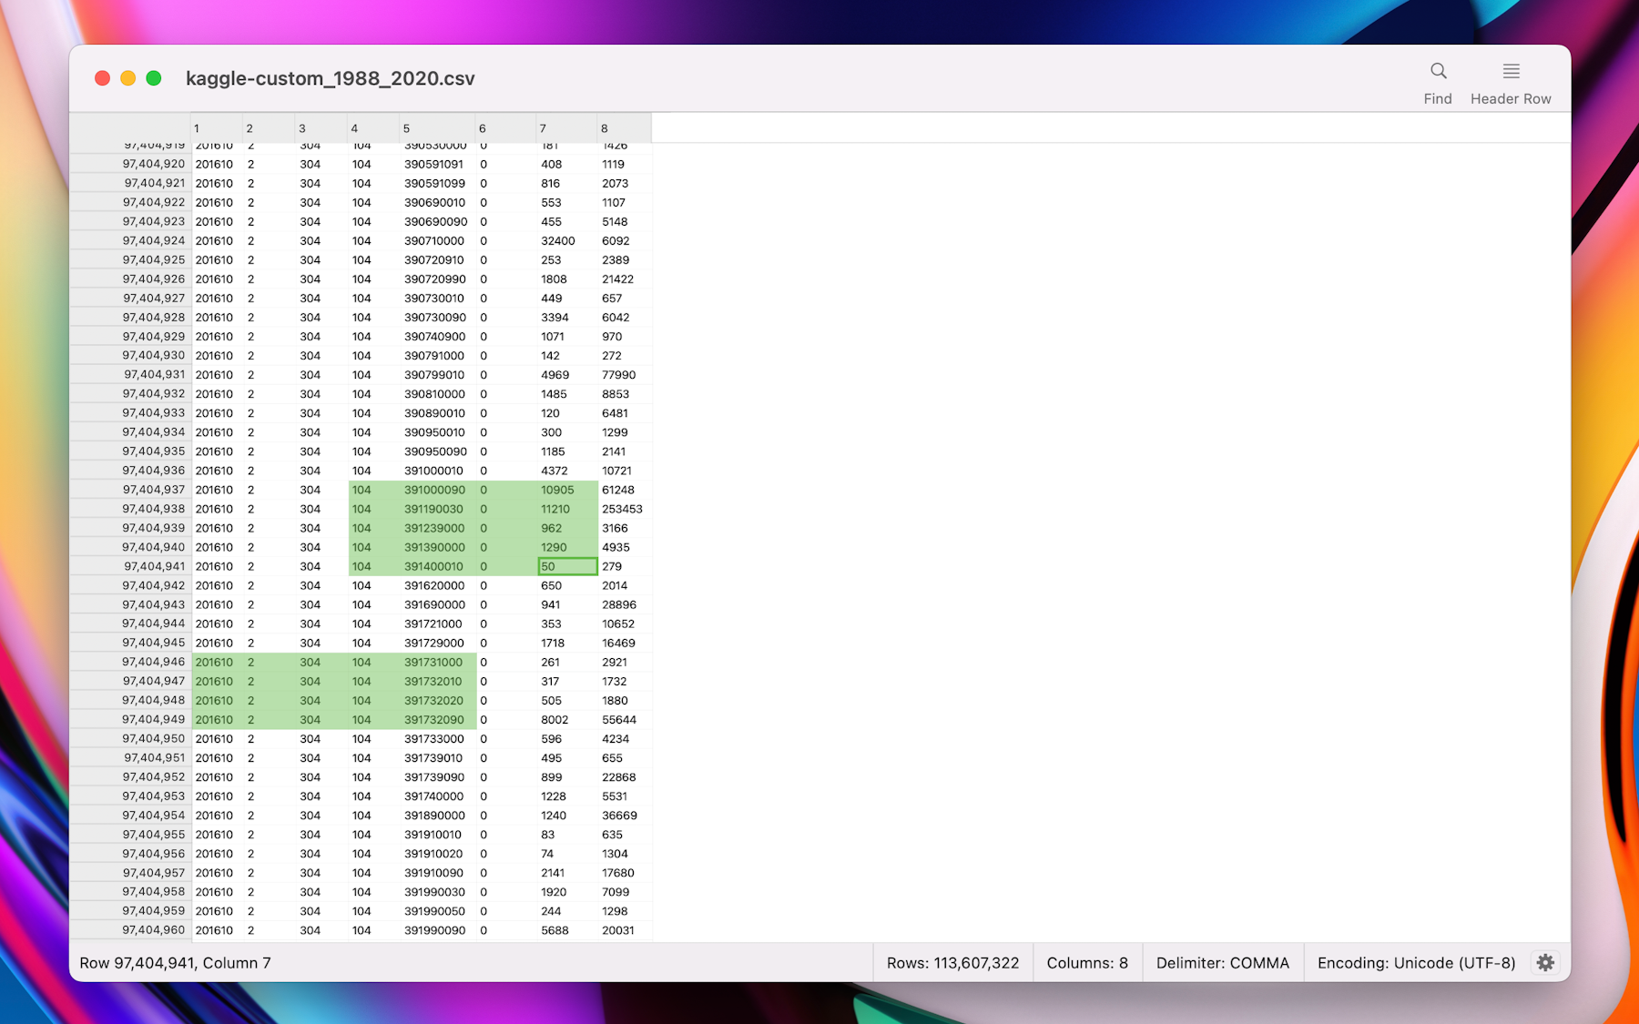This screenshot has width=1639, height=1024.
Task: Click the yellow minimize window button
Action: [128, 78]
